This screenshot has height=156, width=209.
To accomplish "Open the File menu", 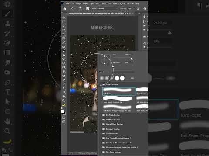I will 67,3.
